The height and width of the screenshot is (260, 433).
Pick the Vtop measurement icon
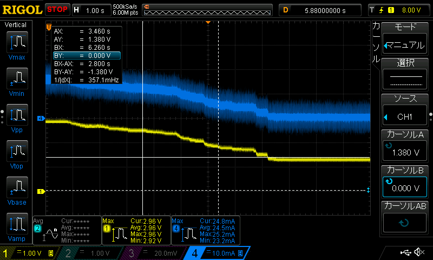coord(16,152)
